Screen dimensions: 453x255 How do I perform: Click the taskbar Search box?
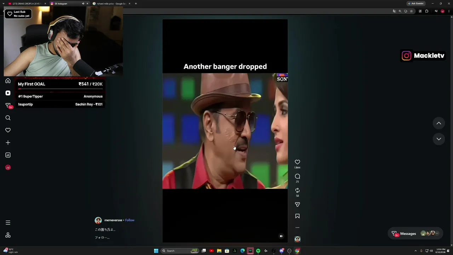(180, 251)
